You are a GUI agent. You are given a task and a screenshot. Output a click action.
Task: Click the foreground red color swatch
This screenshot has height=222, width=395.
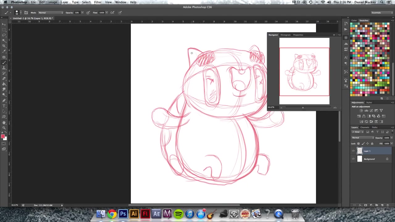click(x=3, y=137)
